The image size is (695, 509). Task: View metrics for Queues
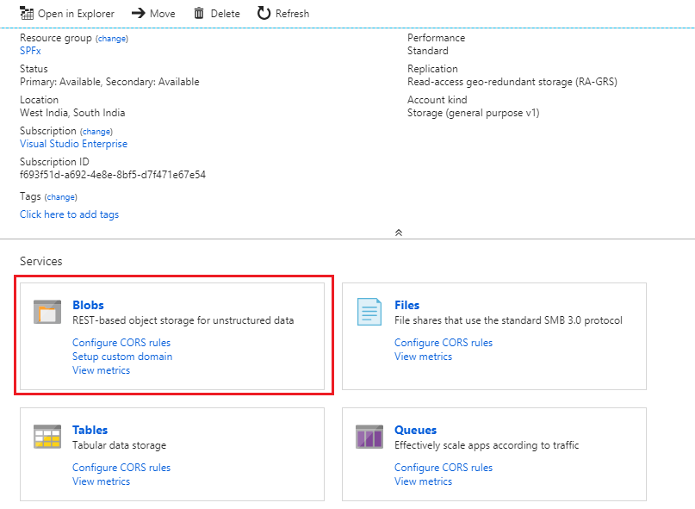tap(423, 481)
